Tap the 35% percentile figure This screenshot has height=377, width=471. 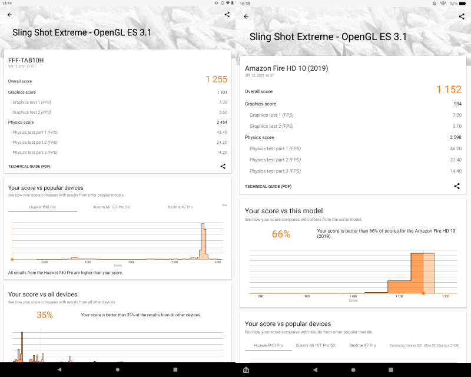[x=45, y=315]
